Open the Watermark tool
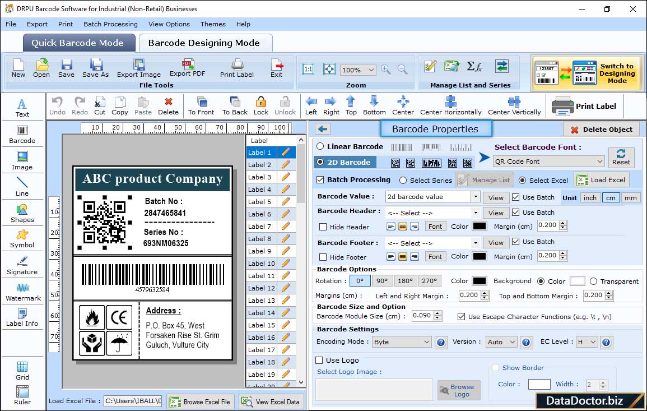Viewport: 647px width, 411px height. tap(23, 292)
